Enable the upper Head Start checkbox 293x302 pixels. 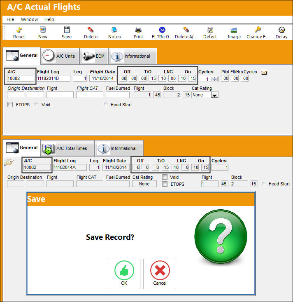pos(105,105)
